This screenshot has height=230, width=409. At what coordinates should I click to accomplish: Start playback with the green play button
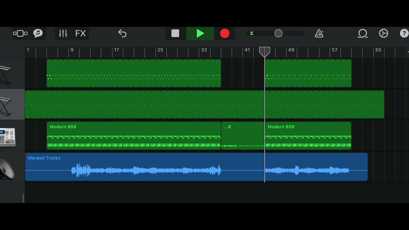tap(200, 34)
